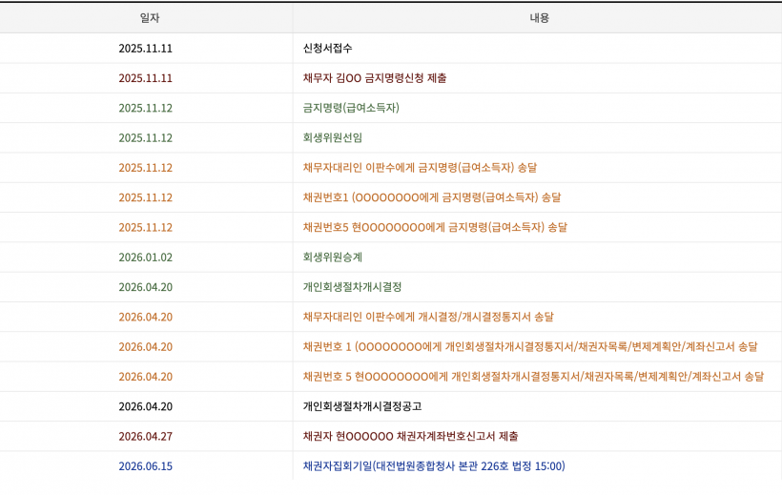Viewport: 782px width, 495px height.
Task: Click the '채권자집회기일(대전법원종합청사 본관 226호 법정 15:00)' entry
Action: coord(434,466)
